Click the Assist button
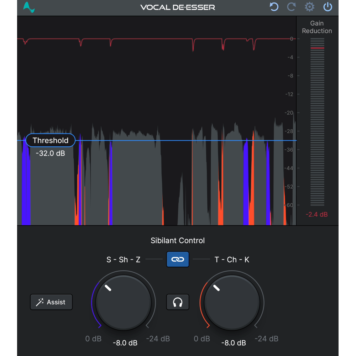The width and height of the screenshot is (356, 356). click(x=51, y=302)
